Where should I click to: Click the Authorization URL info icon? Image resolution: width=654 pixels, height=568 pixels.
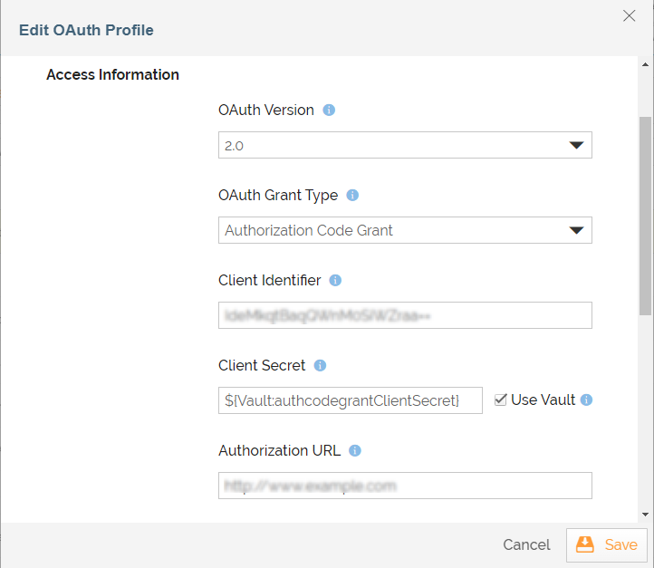[355, 450]
